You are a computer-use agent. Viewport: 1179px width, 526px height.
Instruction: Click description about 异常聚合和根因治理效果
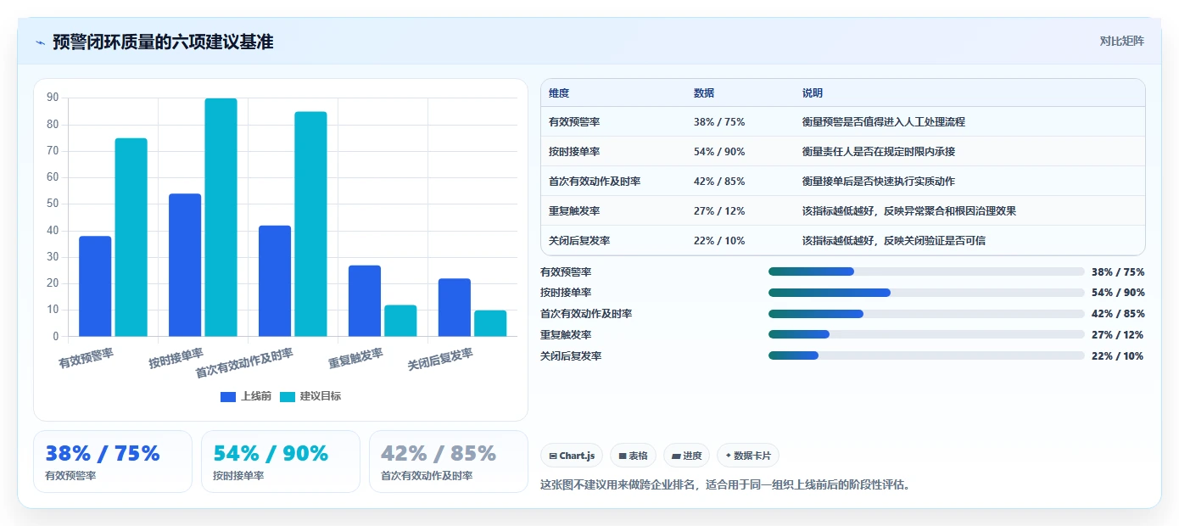coord(909,210)
